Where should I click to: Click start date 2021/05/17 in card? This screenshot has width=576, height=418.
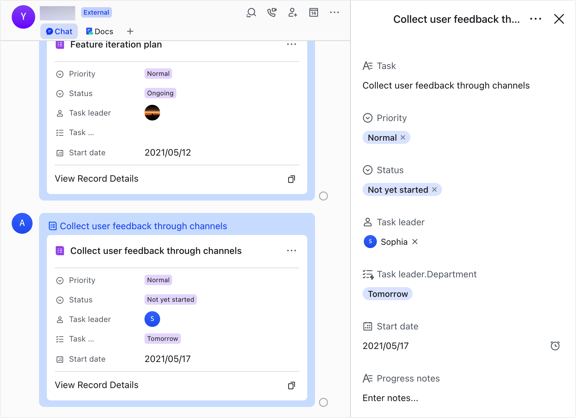[x=168, y=359]
